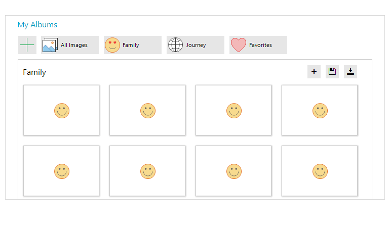Screen dimensions: 390x230
Task: Open the Journey album
Action: [196, 45]
